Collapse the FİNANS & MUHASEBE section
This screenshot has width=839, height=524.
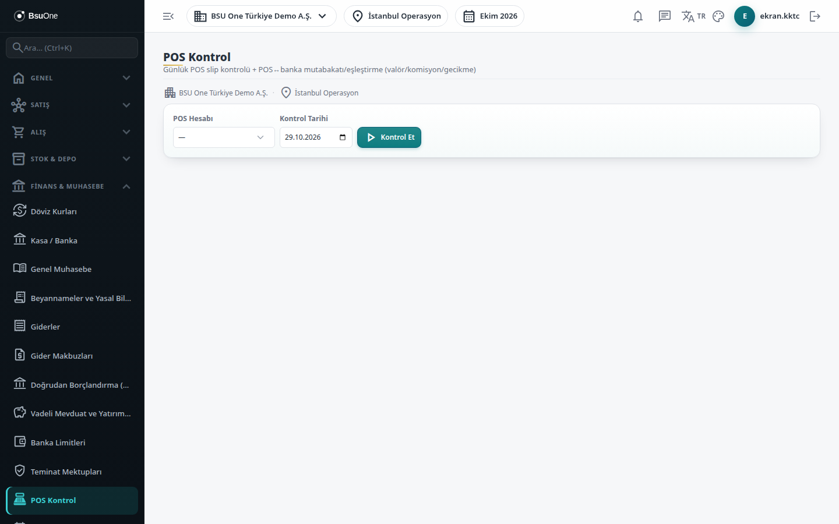click(72, 186)
